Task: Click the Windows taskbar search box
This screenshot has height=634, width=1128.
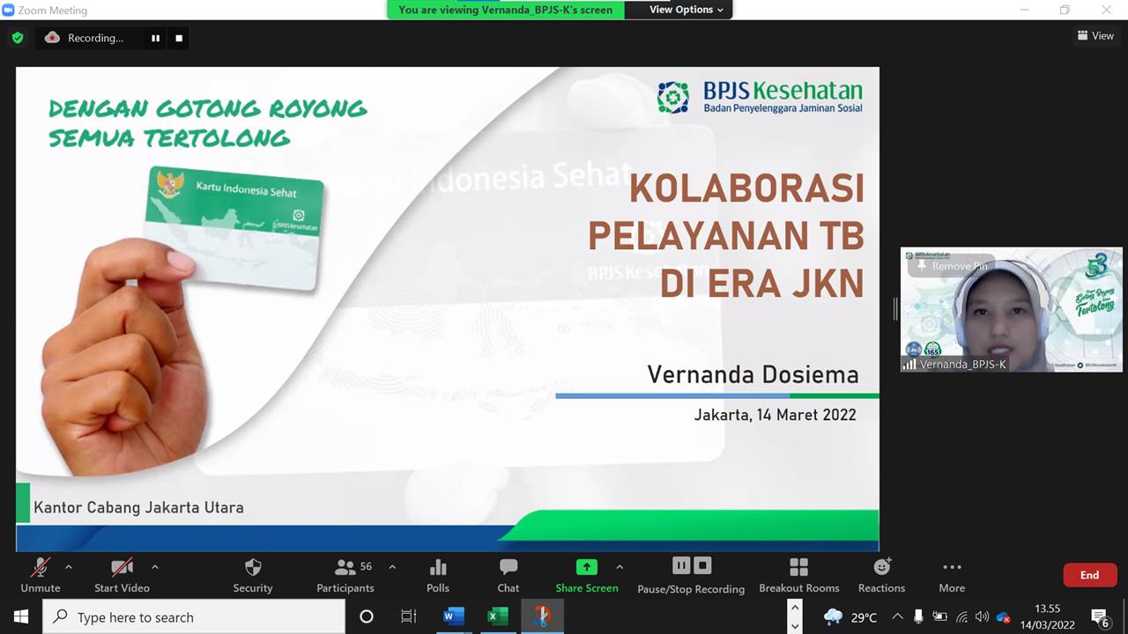Action: (194, 617)
